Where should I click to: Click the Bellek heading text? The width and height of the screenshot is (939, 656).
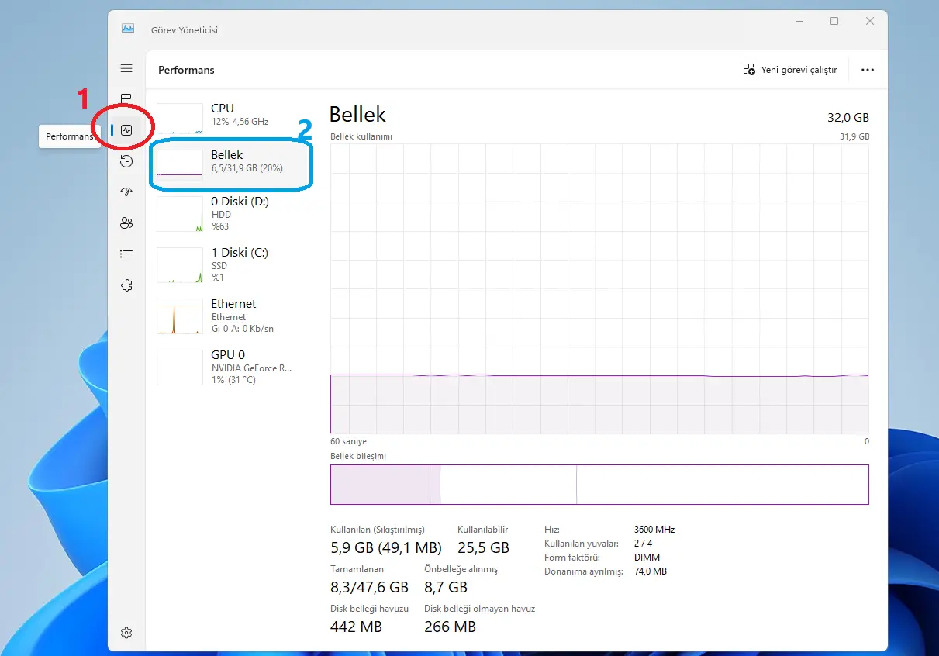tap(357, 114)
